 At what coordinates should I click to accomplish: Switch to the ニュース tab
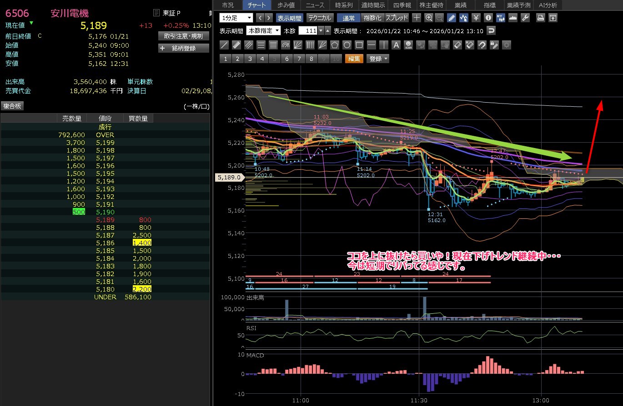(x=315, y=5)
